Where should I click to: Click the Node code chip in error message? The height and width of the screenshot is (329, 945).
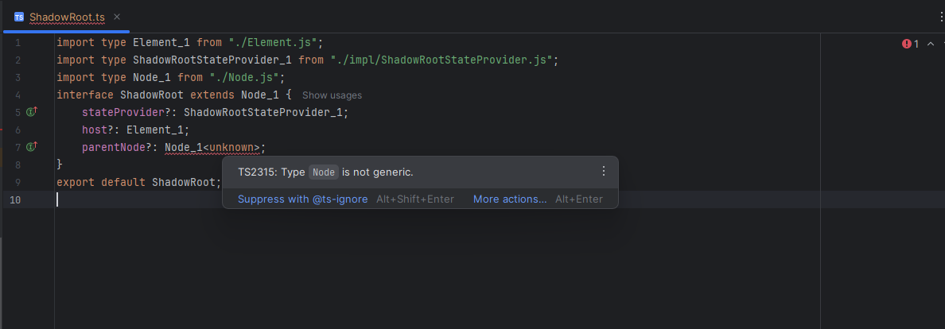(x=324, y=172)
